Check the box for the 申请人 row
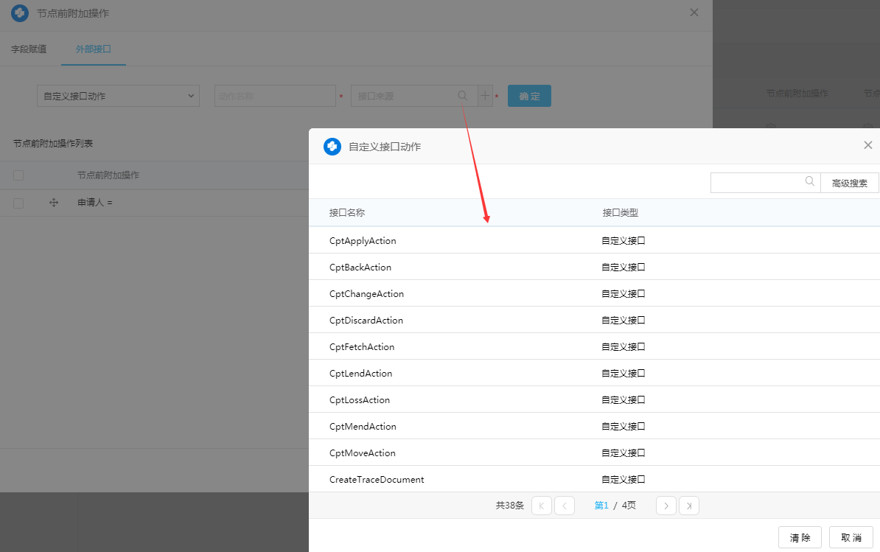880x552 pixels. coord(18,203)
